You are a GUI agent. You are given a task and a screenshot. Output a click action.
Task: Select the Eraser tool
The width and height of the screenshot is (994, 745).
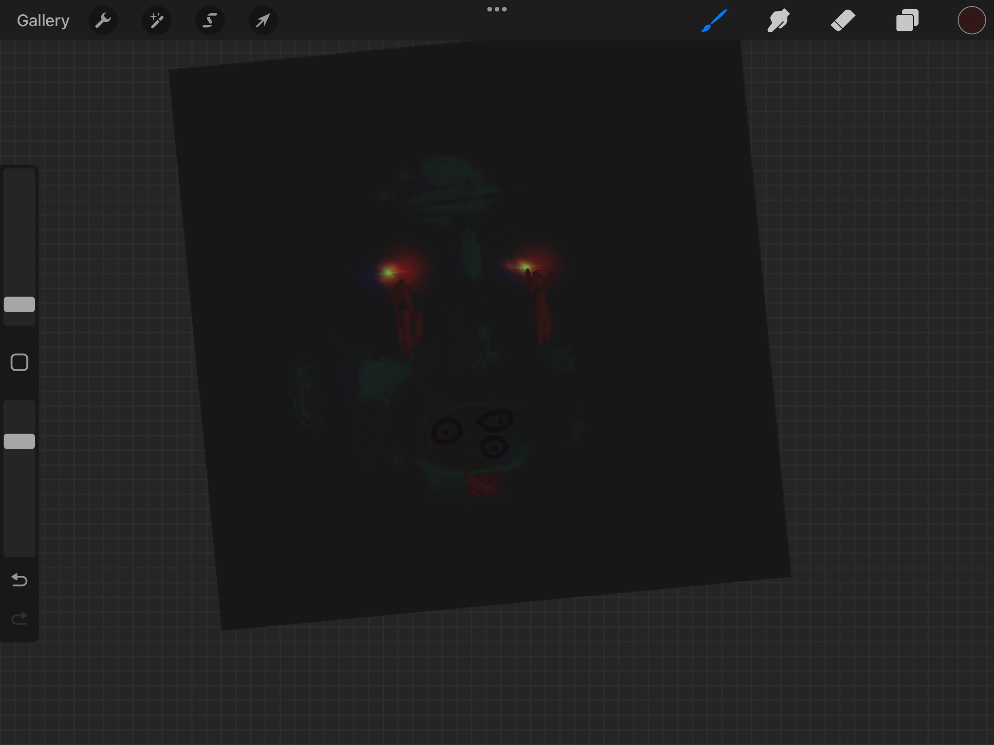(843, 21)
